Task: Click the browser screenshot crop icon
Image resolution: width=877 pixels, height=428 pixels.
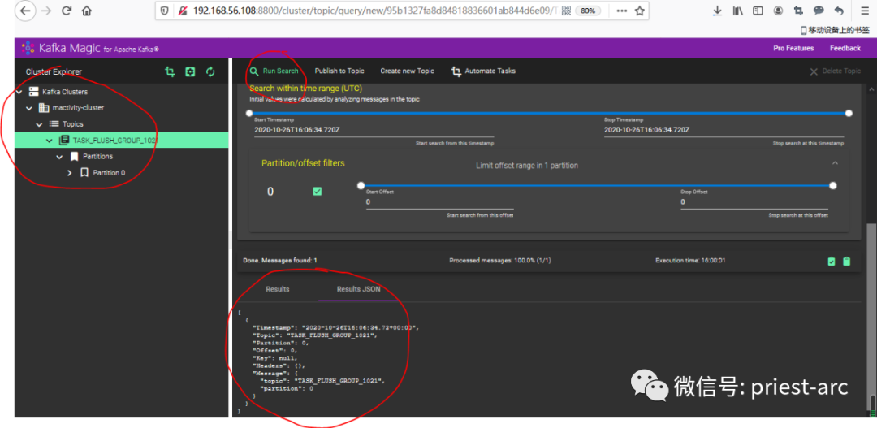Action: 798,11
